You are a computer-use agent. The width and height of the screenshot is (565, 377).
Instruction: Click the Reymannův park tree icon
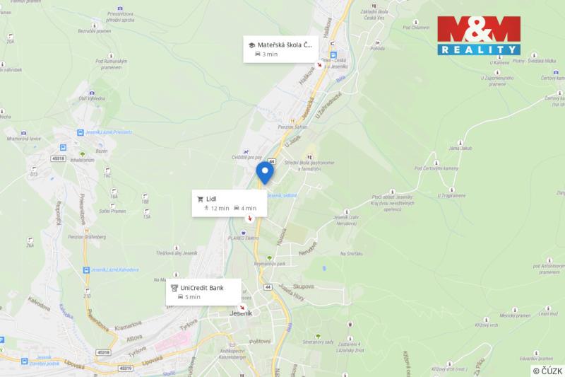[269, 258]
